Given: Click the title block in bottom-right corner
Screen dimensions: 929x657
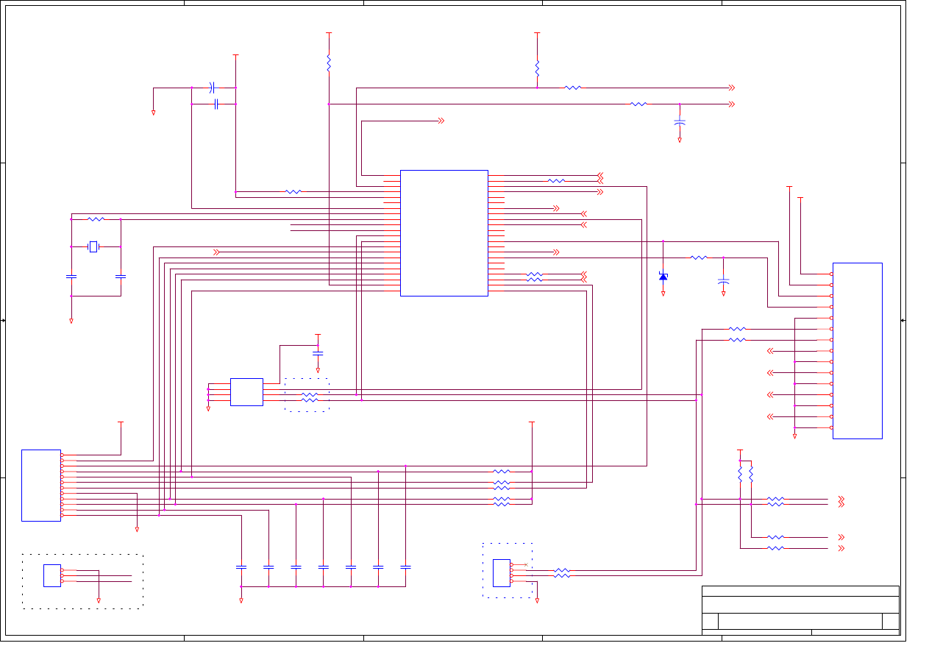Looking at the screenshot, I should pyautogui.click(x=800, y=611).
